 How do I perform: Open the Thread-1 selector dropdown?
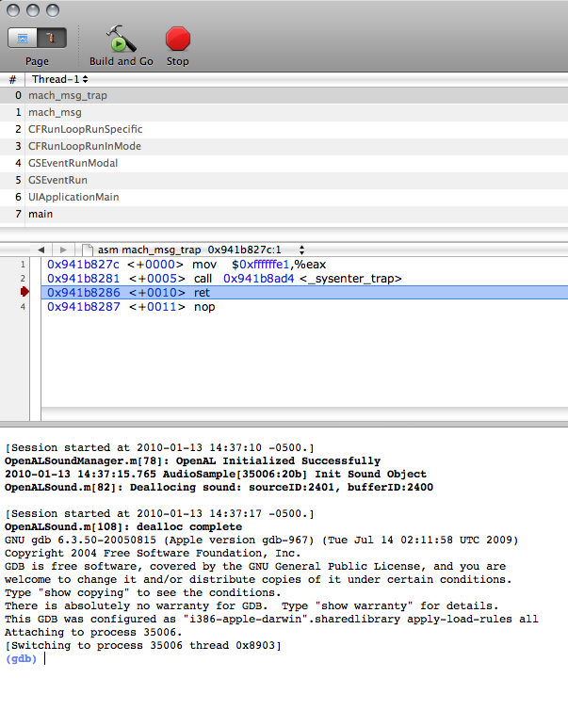(x=59, y=79)
